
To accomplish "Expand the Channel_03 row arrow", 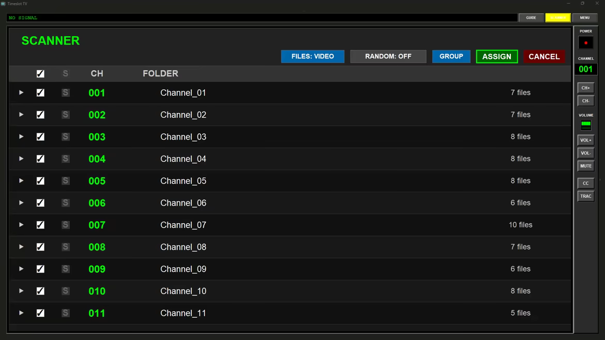I will 21,136.
